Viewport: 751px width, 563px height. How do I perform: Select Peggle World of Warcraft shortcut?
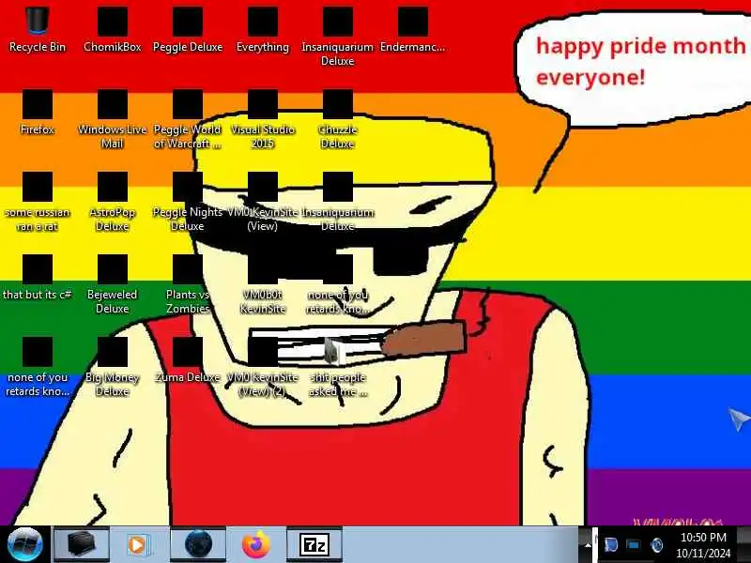point(188,119)
